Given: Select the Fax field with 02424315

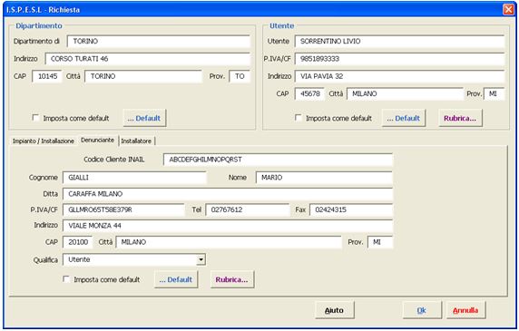Looking at the screenshot, I should coord(351,209).
